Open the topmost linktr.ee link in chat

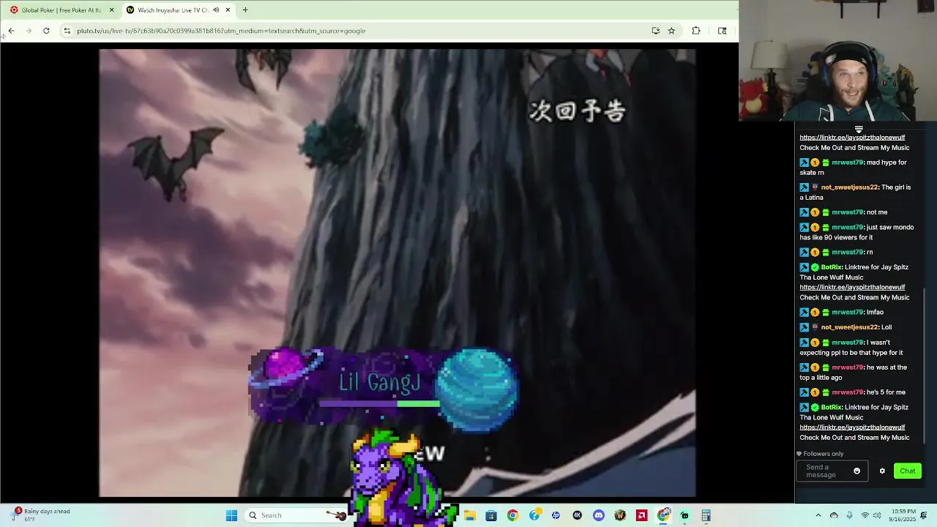click(852, 138)
